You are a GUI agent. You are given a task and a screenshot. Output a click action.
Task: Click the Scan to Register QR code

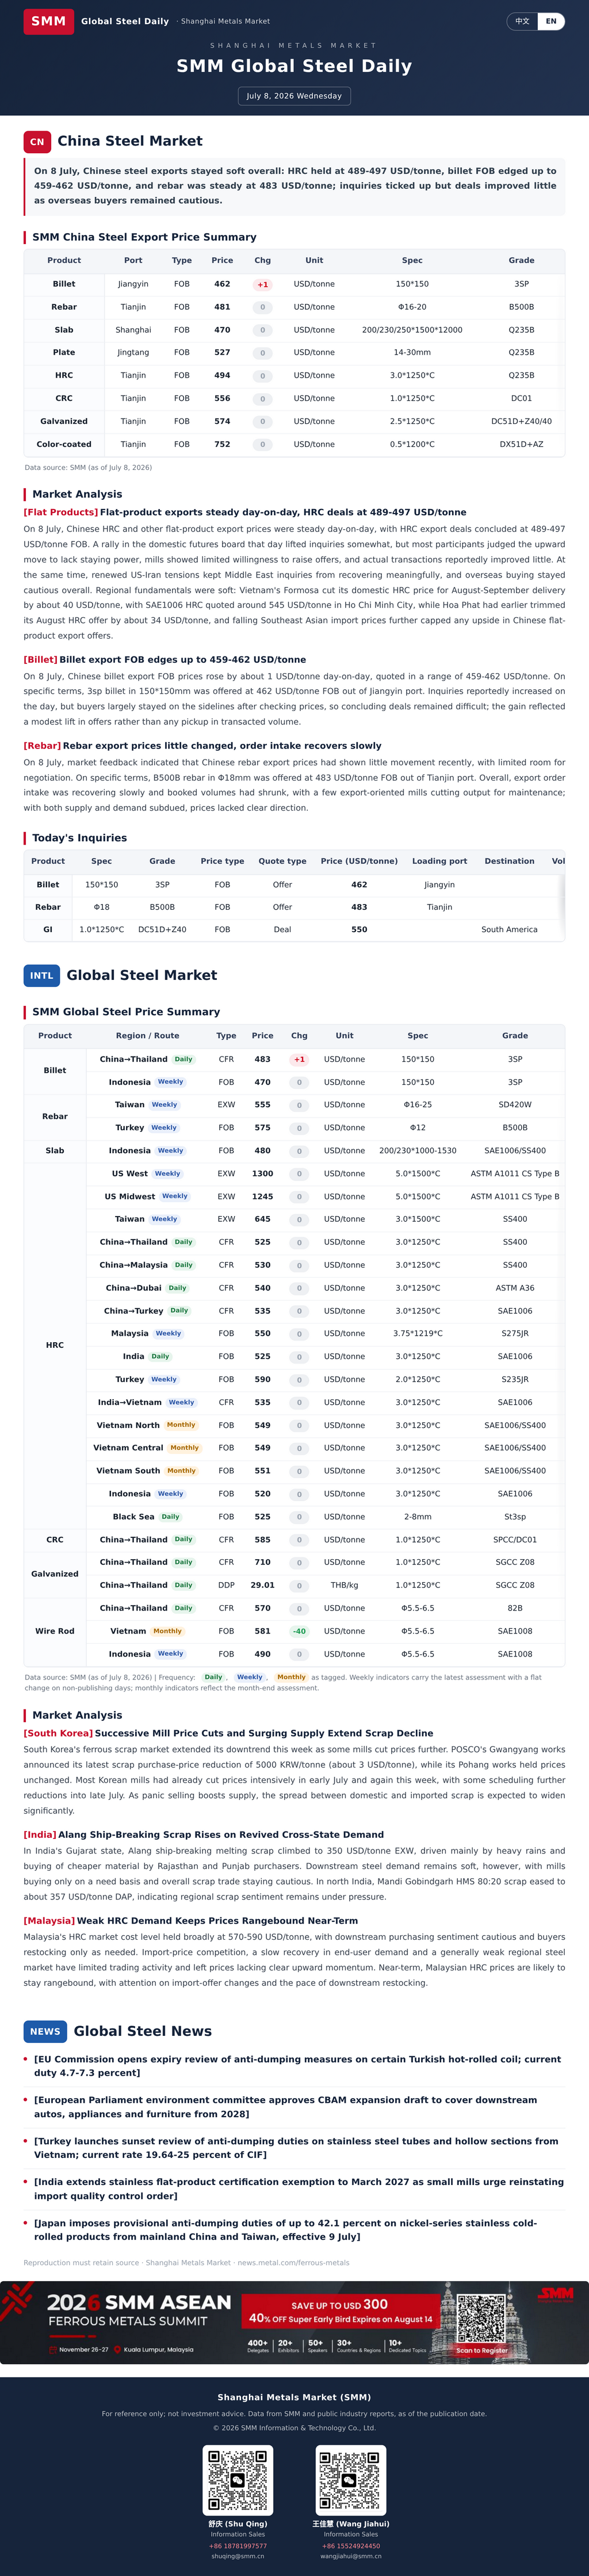(x=481, y=2322)
